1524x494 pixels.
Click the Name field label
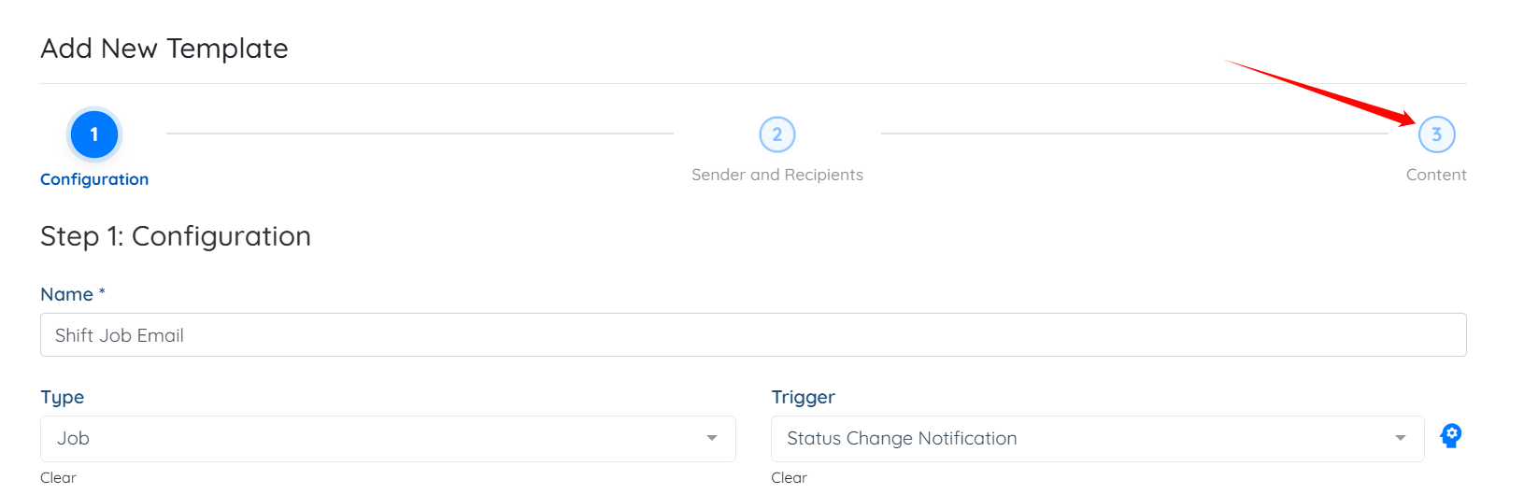click(x=67, y=294)
